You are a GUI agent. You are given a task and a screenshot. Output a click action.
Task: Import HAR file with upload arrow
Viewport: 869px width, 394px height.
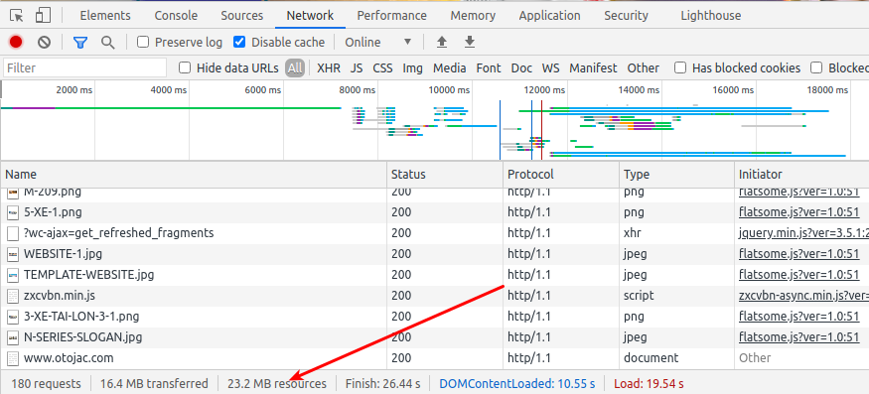tap(442, 42)
